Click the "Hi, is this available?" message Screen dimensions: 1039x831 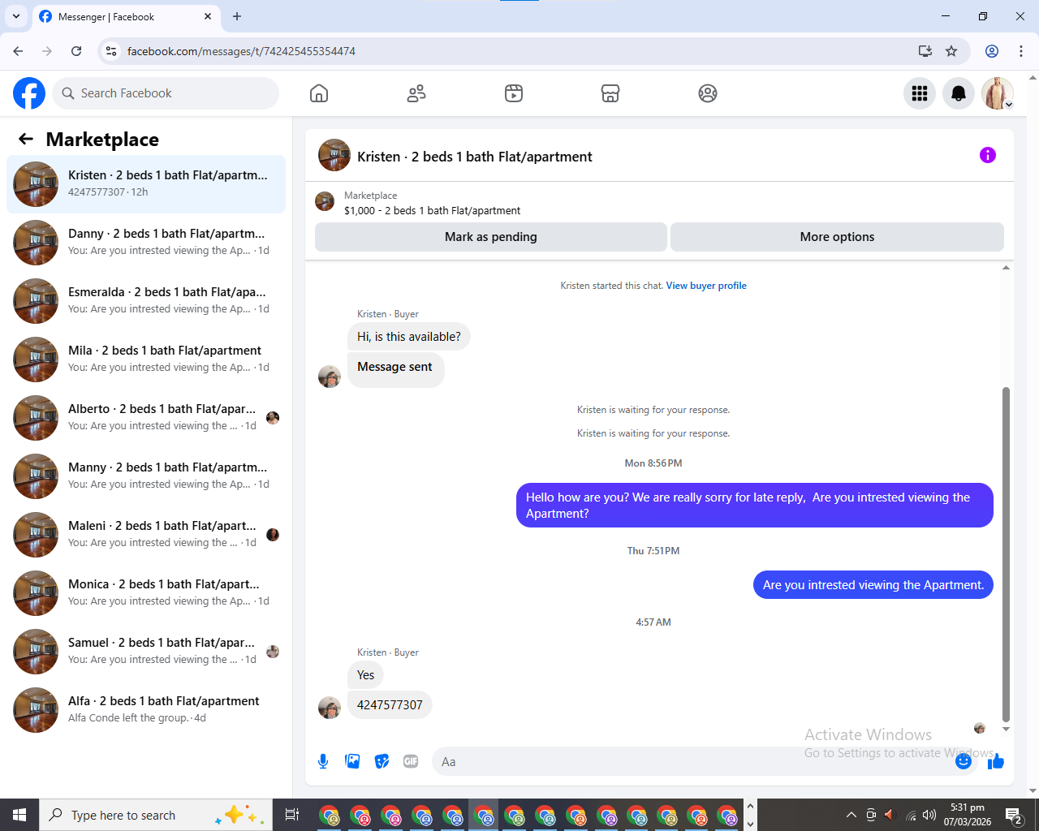(409, 337)
